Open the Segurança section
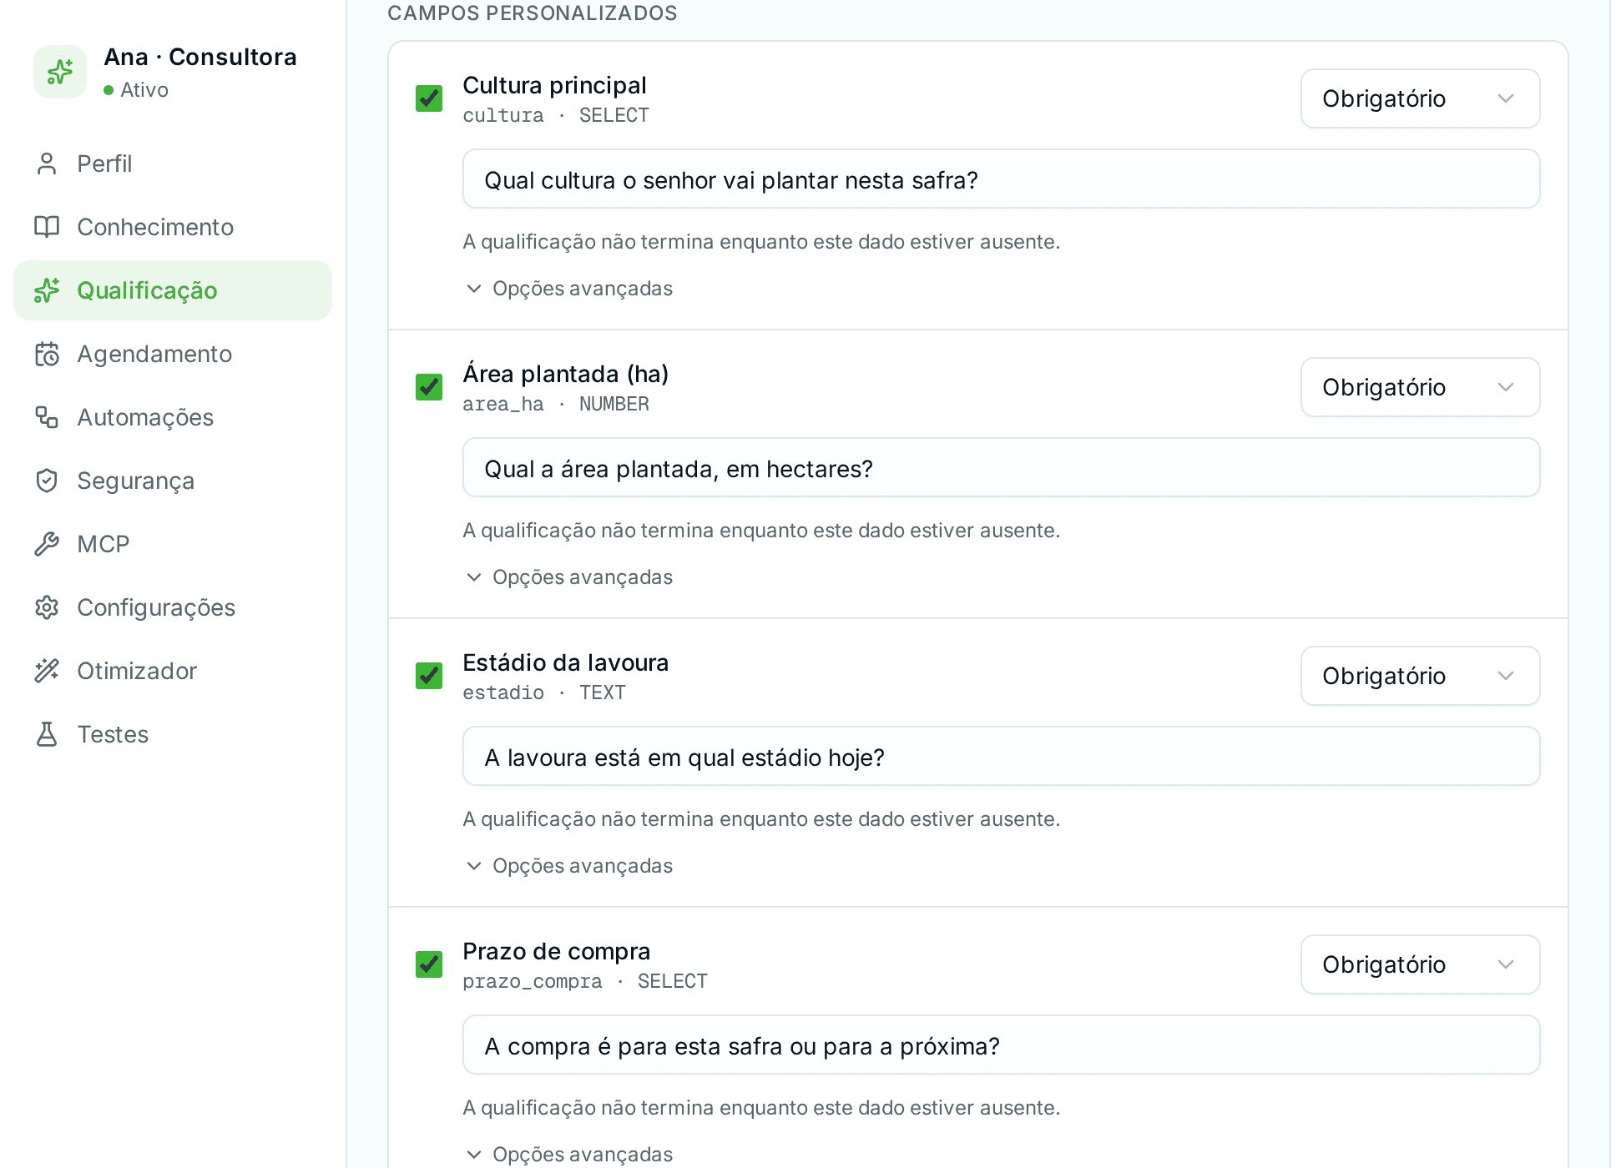This screenshot has height=1168, width=1611. [x=173, y=481]
